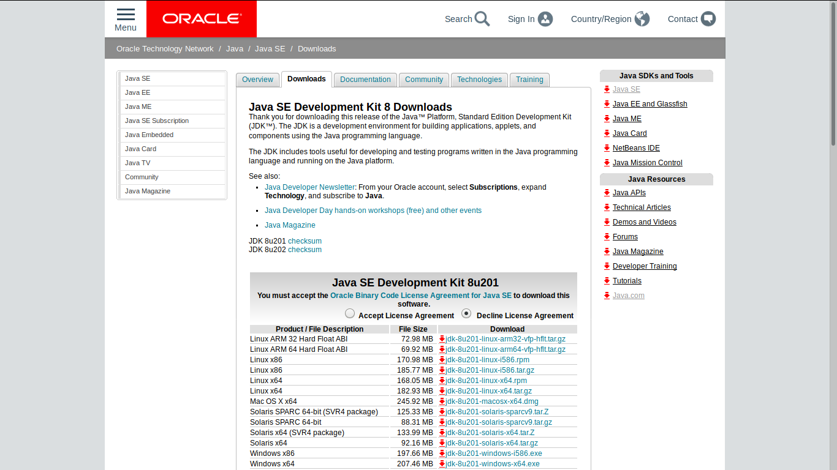Click red arrow icon beside Java APIs

[607, 193]
